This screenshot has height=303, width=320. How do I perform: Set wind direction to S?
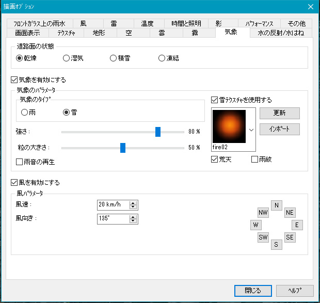tap(277, 245)
